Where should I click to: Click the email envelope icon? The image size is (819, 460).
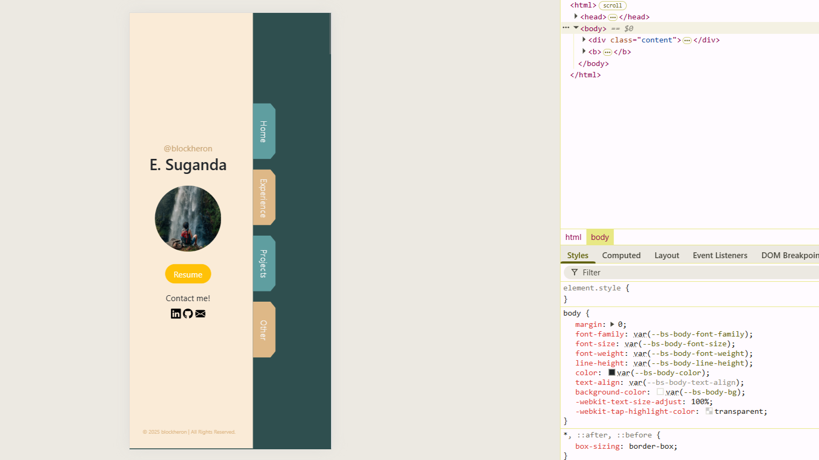coord(200,314)
